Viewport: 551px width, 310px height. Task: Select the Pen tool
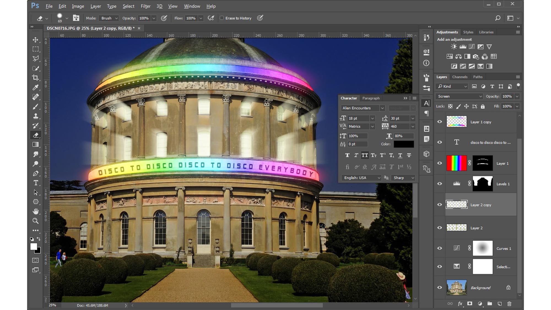pyautogui.click(x=36, y=173)
